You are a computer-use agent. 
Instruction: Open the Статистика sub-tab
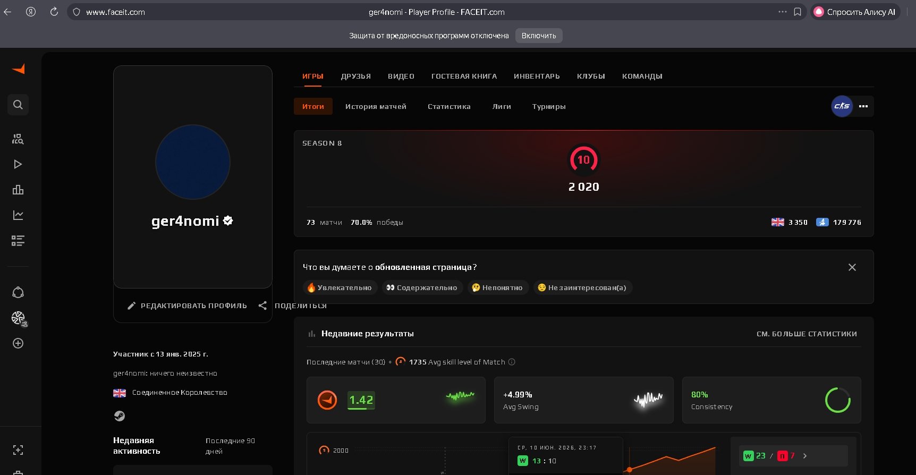(449, 106)
